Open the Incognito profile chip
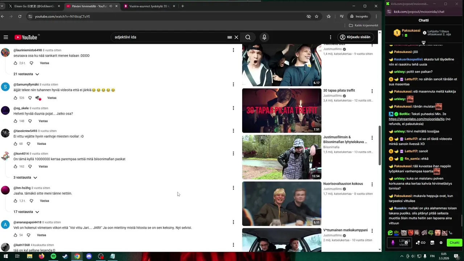Image resolution: width=464 pixels, height=261 pixels. (x=359, y=16)
